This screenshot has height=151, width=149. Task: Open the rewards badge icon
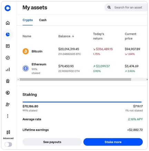[x=8, y=81]
